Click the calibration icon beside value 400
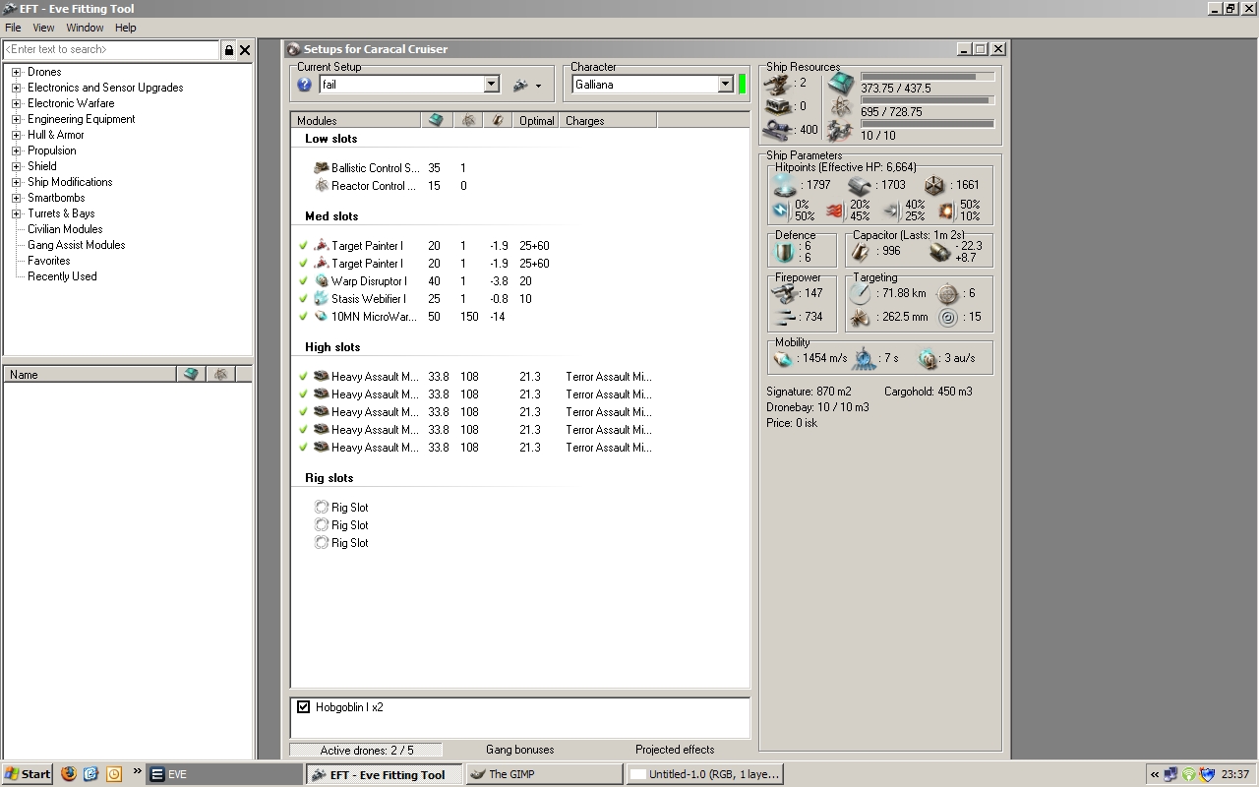 [x=778, y=130]
